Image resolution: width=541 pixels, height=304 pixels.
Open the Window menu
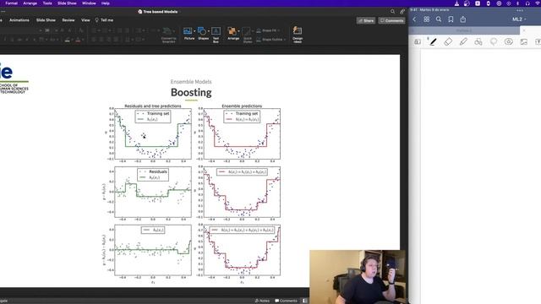coord(89,3)
